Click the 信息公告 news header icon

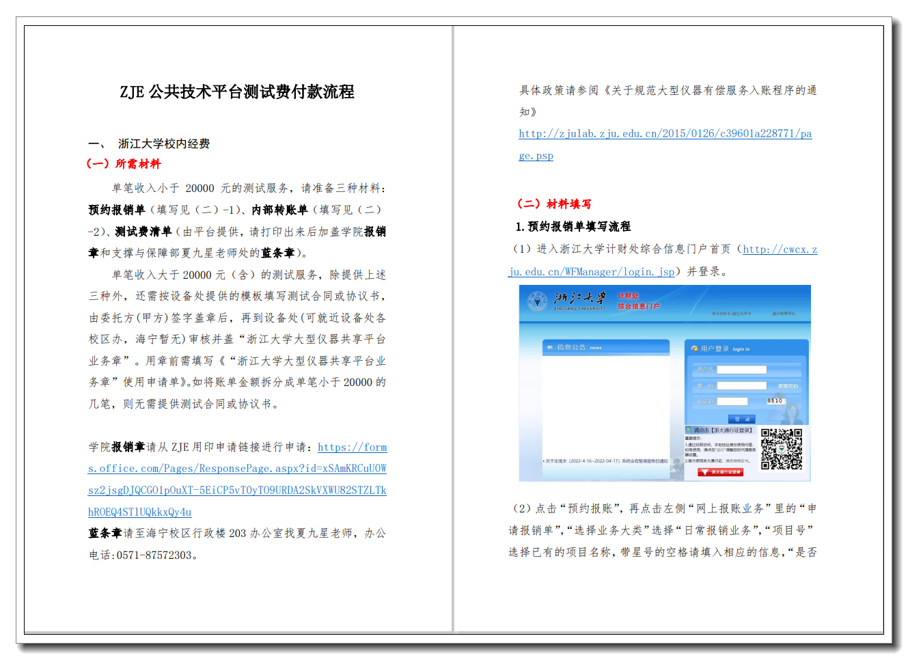click(550, 348)
